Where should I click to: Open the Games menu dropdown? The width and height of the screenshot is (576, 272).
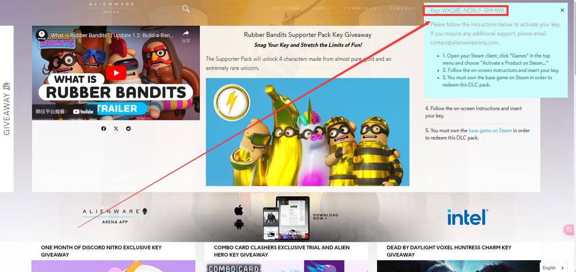(x=324, y=9)
